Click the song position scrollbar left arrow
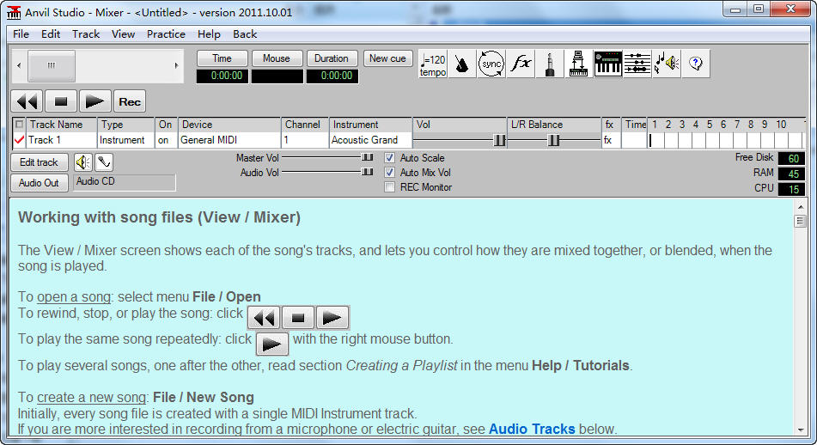The width and height of the screenshot is (817, 445). click(x=19, y=65)
